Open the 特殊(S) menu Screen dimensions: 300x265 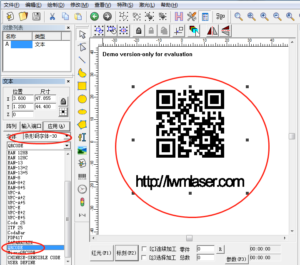(125, 5)
